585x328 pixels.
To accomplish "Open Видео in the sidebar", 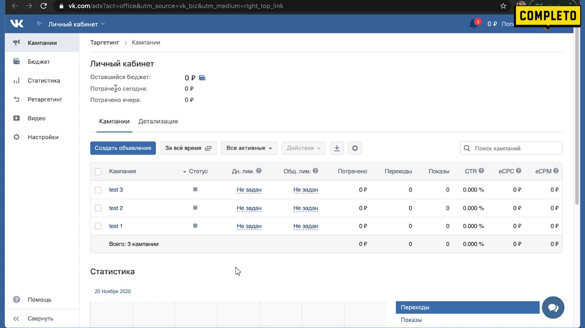I will (42, 118).
